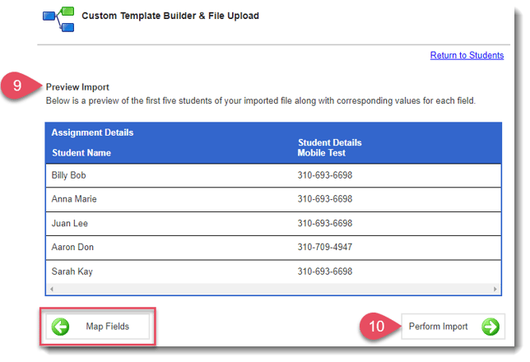Image resolution: width=530 pixels, height=362 pixels.
Task: Select the Sarah Kay student name
Action: [x=72, y=271]
